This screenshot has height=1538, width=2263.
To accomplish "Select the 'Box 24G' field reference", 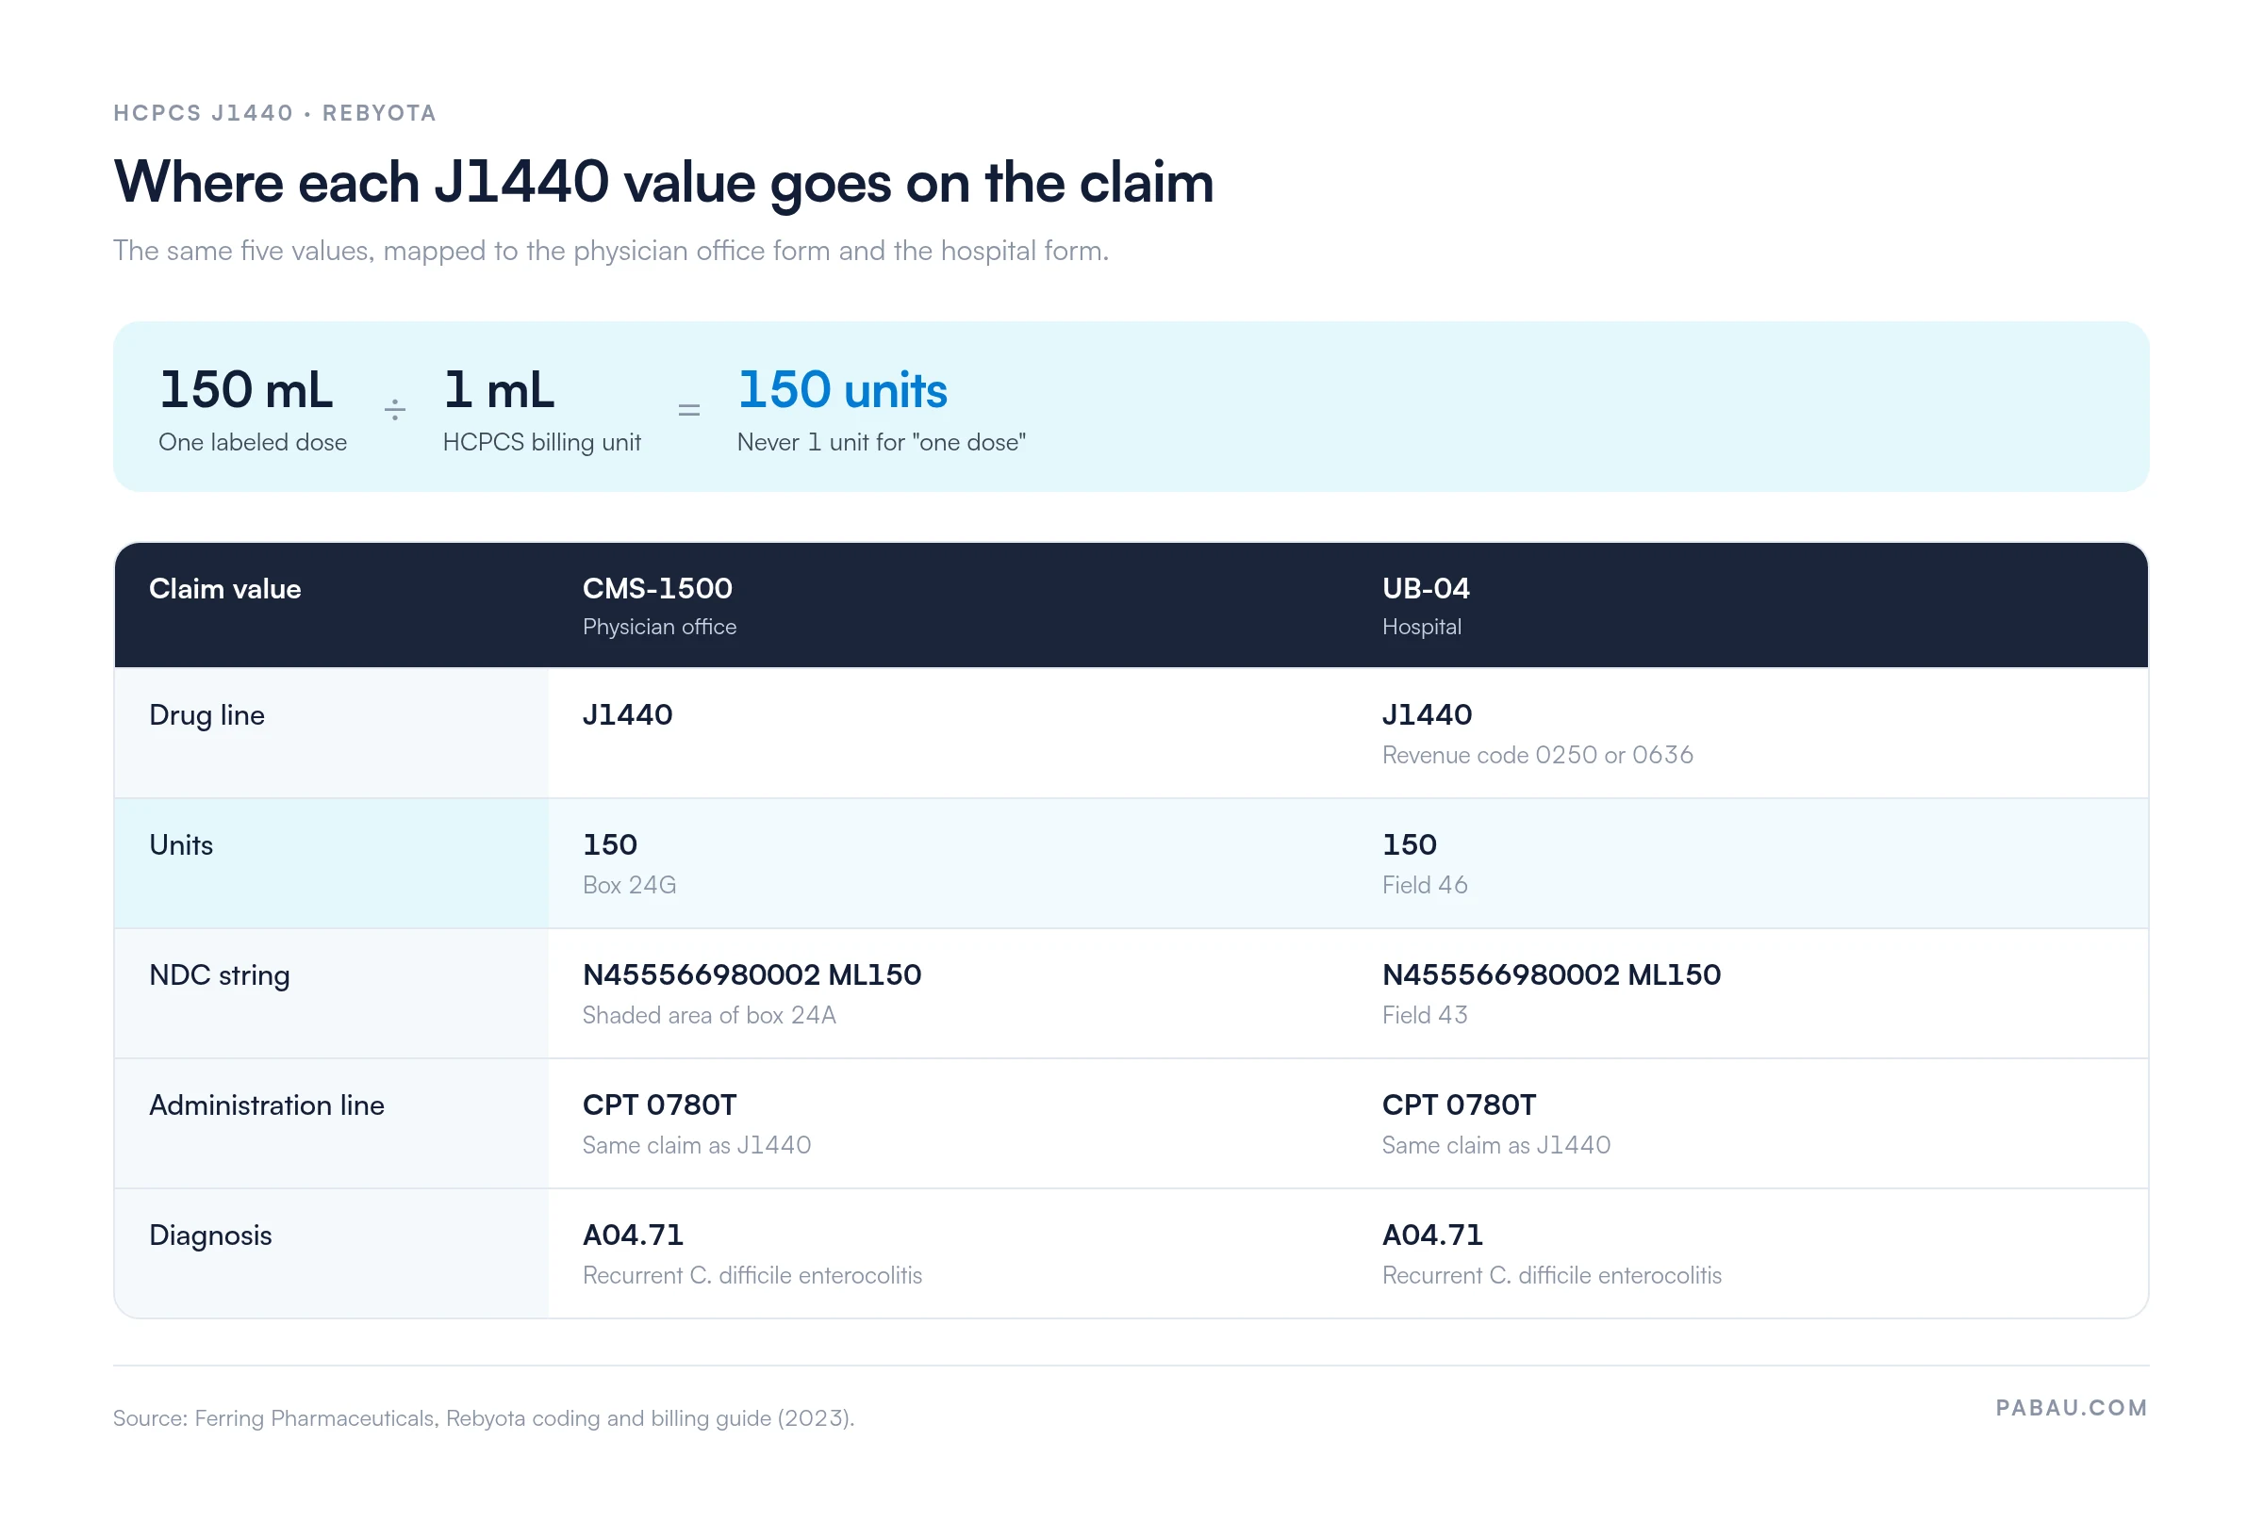I will coord(629,885).
